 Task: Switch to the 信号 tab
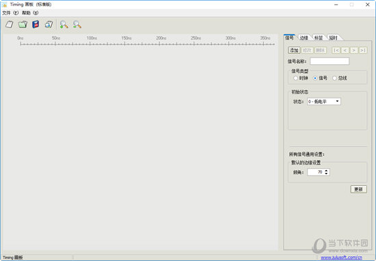pyautogui.click(x=289, y=38)
